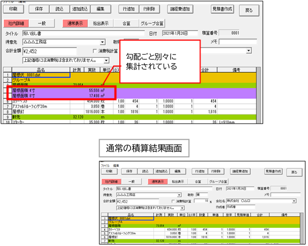Click 印刷 in the 通常の積算結果画面 window
Viewport: 308px width, 246px height.
click(x=109, y=171)
